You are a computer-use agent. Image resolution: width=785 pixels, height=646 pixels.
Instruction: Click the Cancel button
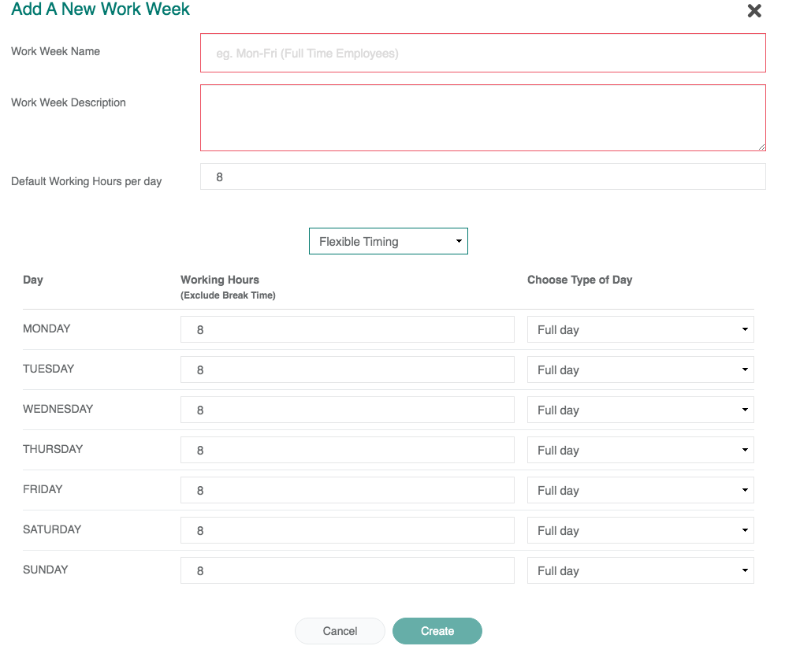point(340,631)
